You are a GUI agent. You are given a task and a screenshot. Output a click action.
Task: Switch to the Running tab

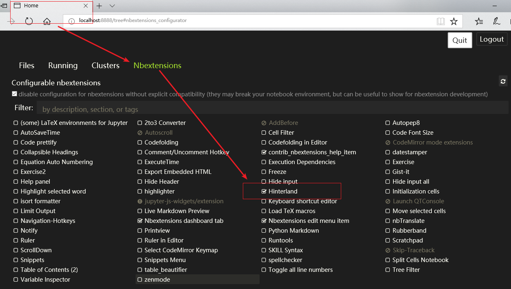[x=63, y=65]
